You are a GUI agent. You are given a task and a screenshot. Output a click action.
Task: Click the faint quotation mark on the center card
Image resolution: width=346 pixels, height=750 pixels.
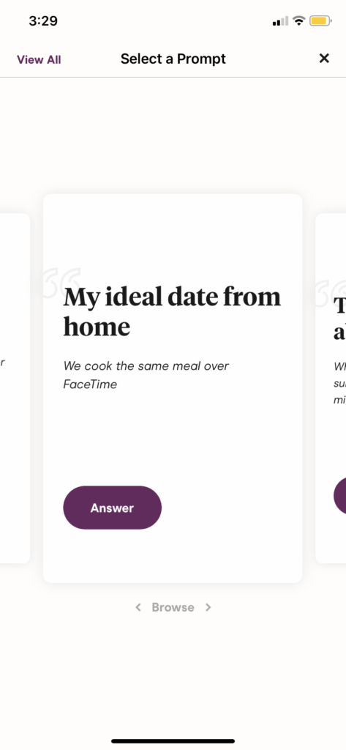[x=61, y=283]
